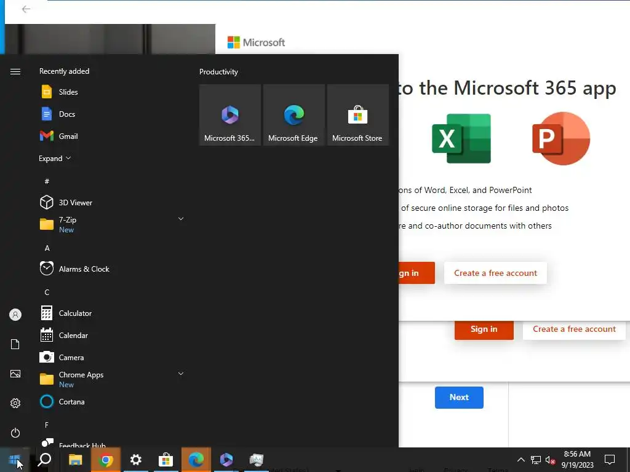Screen dimensions: 630x472
Task: Open taskbar Search magnifier
Action: click(x=44, y=460)
